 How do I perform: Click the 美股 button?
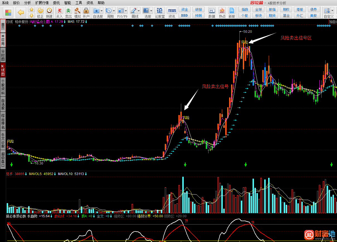pyautogui.click(x=314, y=16)
